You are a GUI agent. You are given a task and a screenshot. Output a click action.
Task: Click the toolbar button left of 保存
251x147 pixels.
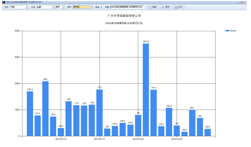click(153, 7)
